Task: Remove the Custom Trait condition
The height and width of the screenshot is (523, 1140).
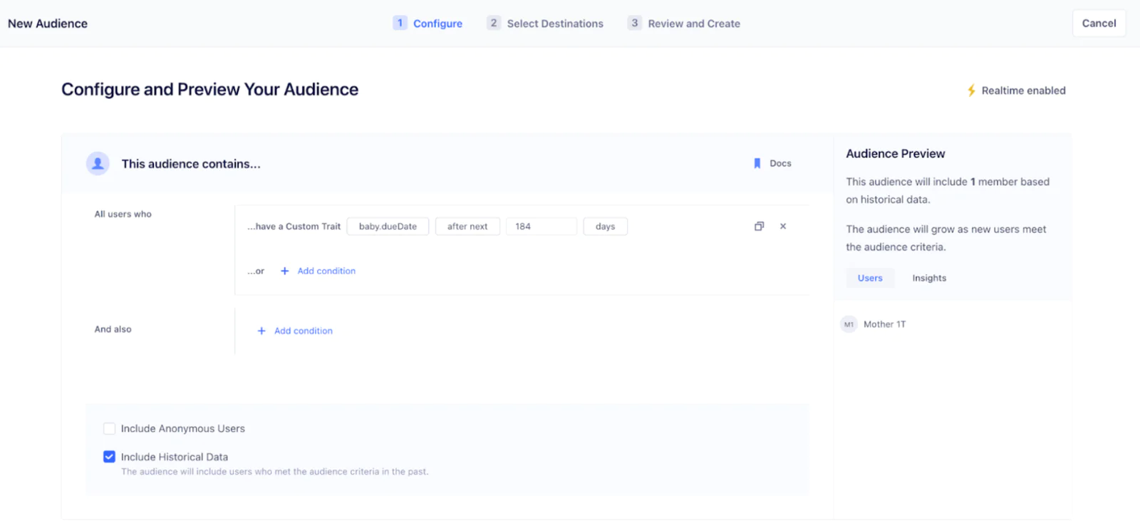Action: pos(783,227)
